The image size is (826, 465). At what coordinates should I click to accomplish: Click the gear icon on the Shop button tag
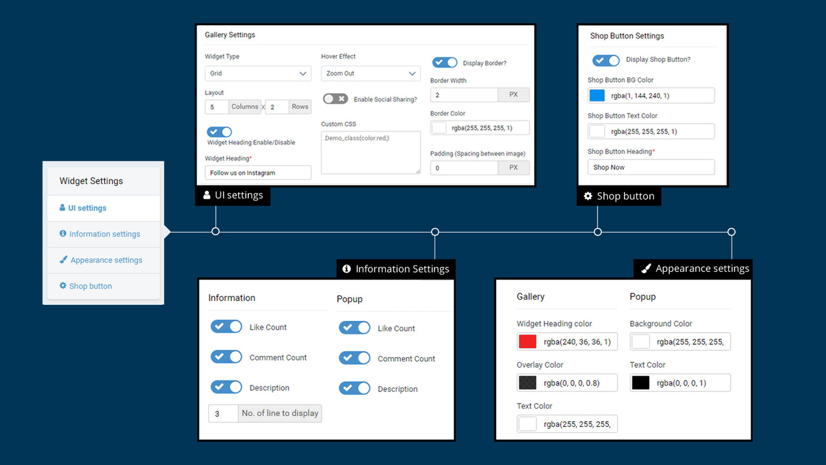point(588,196)
